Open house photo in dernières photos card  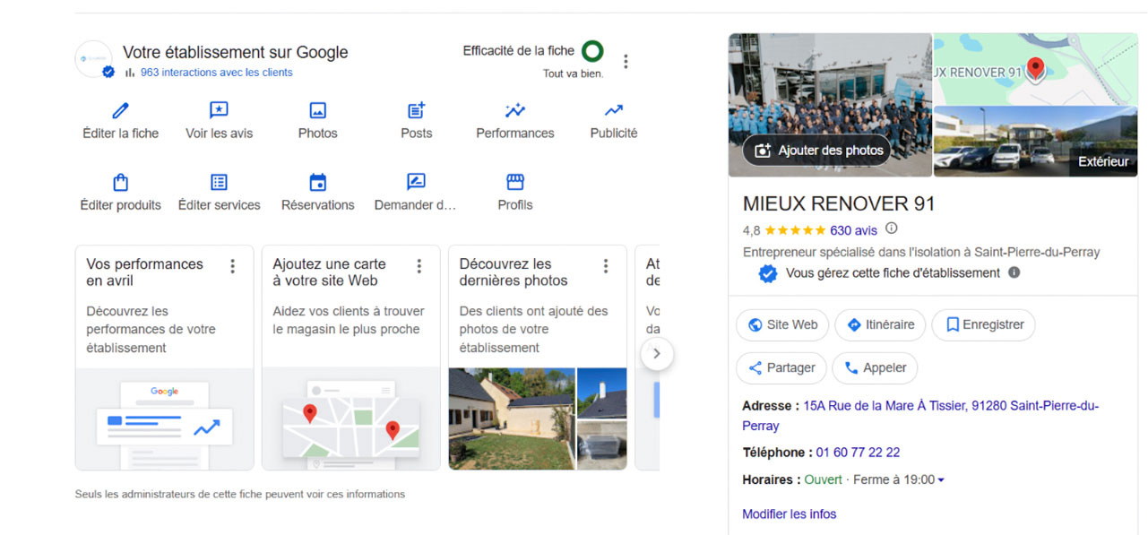511,419
